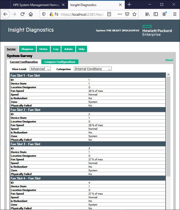
Task: Go to the Log tab
Action: (x=56, y=49)
